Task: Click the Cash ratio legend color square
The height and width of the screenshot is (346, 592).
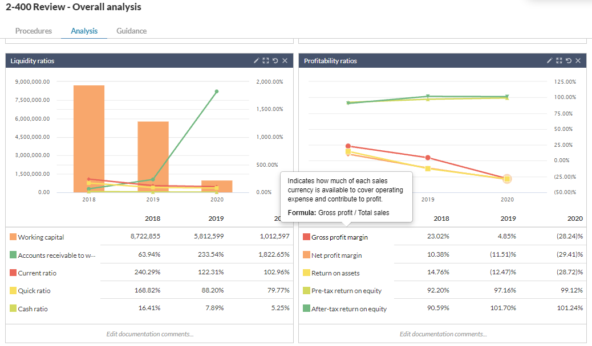Action: [x=13, y=309]
